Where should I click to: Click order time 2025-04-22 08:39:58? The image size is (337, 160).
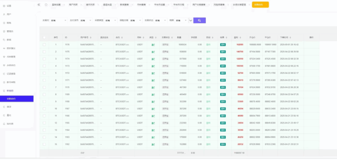(289, 51)
